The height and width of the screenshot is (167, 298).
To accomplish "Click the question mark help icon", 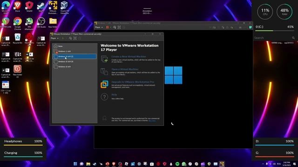I will point(104,97).
